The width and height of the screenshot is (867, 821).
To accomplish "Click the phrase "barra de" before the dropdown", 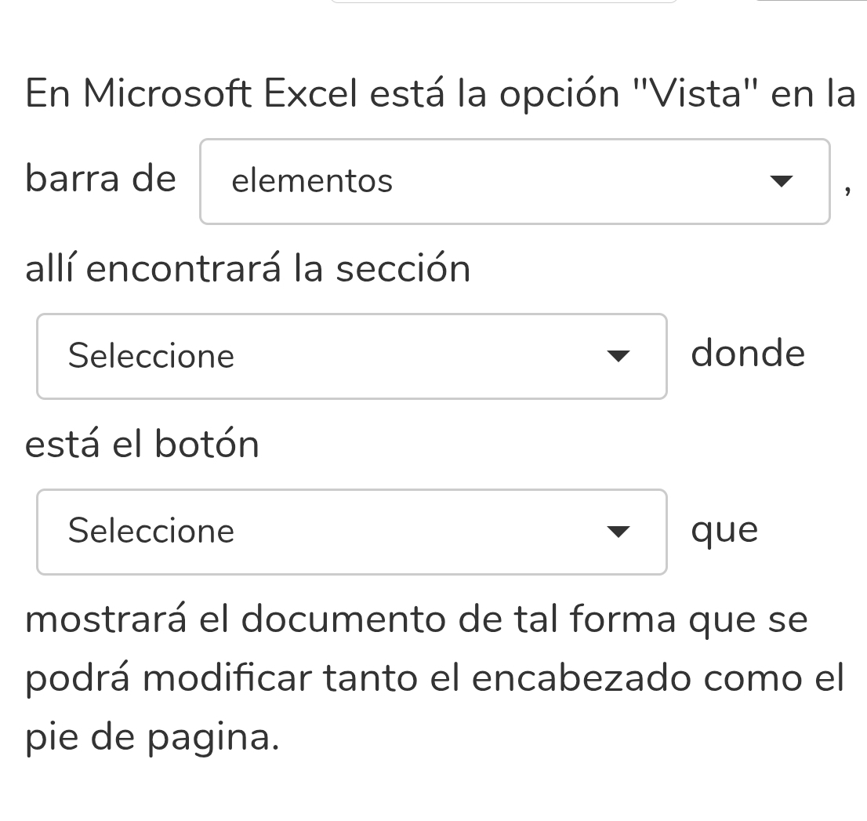I will tap(100, 180).
